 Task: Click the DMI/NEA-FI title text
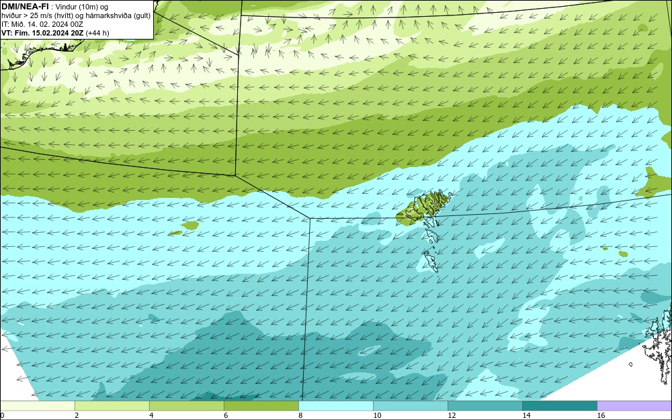coord(25,7)
